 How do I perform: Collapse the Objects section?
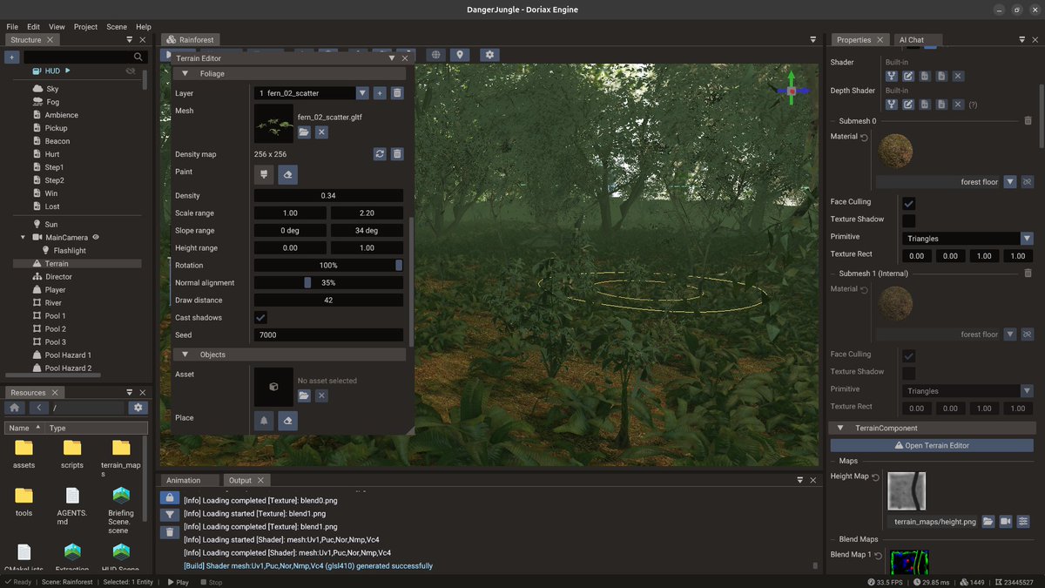(x=185, y=355)
